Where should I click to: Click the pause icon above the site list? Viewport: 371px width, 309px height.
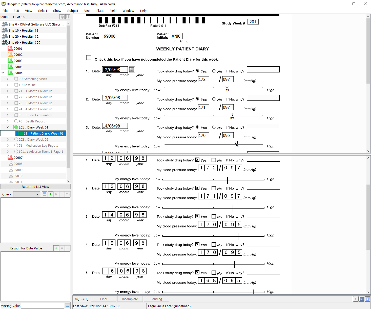coord(68,17)
